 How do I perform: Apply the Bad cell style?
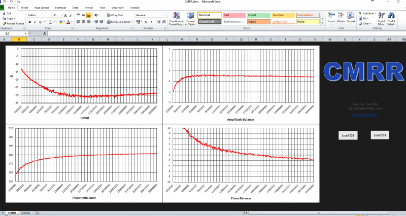click(x=234, y=15)
